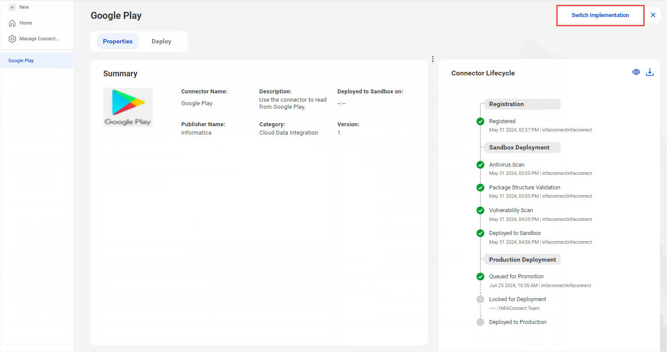Image resolution: width=667 pixels, height=352 pixels.
Task: Toggle the lifecycle eye view icon
Action: (636, 72)
